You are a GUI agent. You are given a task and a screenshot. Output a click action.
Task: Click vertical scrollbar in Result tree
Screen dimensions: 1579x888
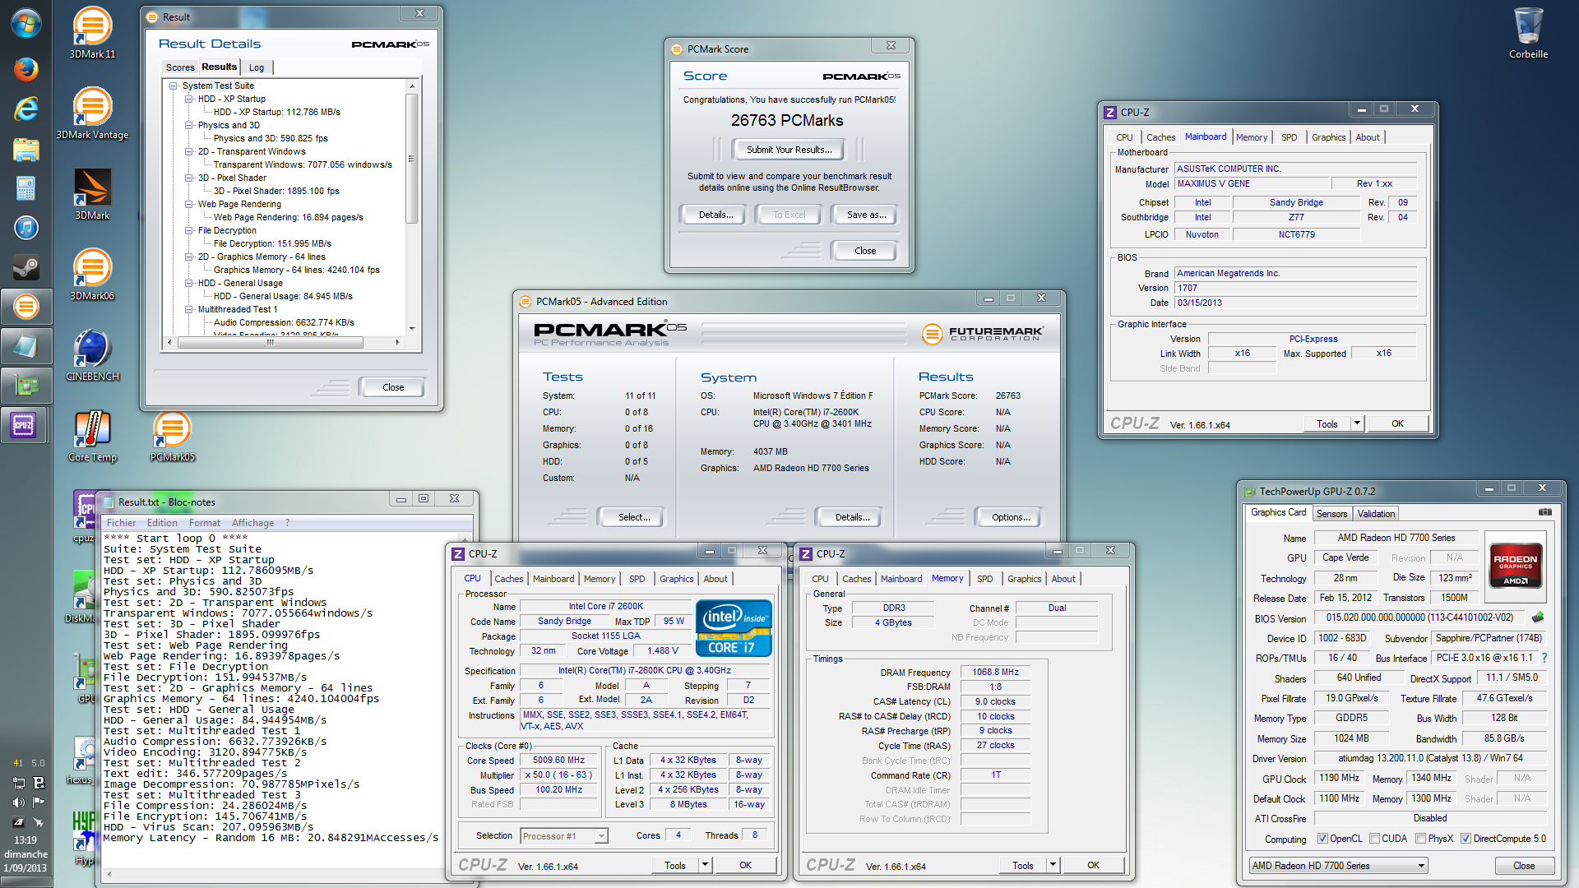(x=412, y=159)
